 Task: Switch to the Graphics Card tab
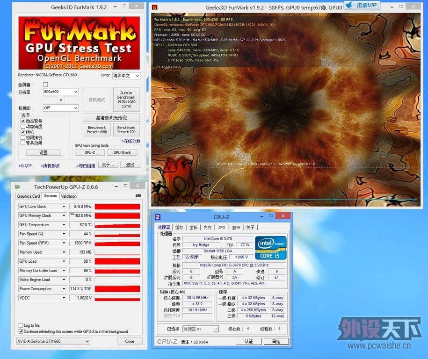(x=29, y=196)
